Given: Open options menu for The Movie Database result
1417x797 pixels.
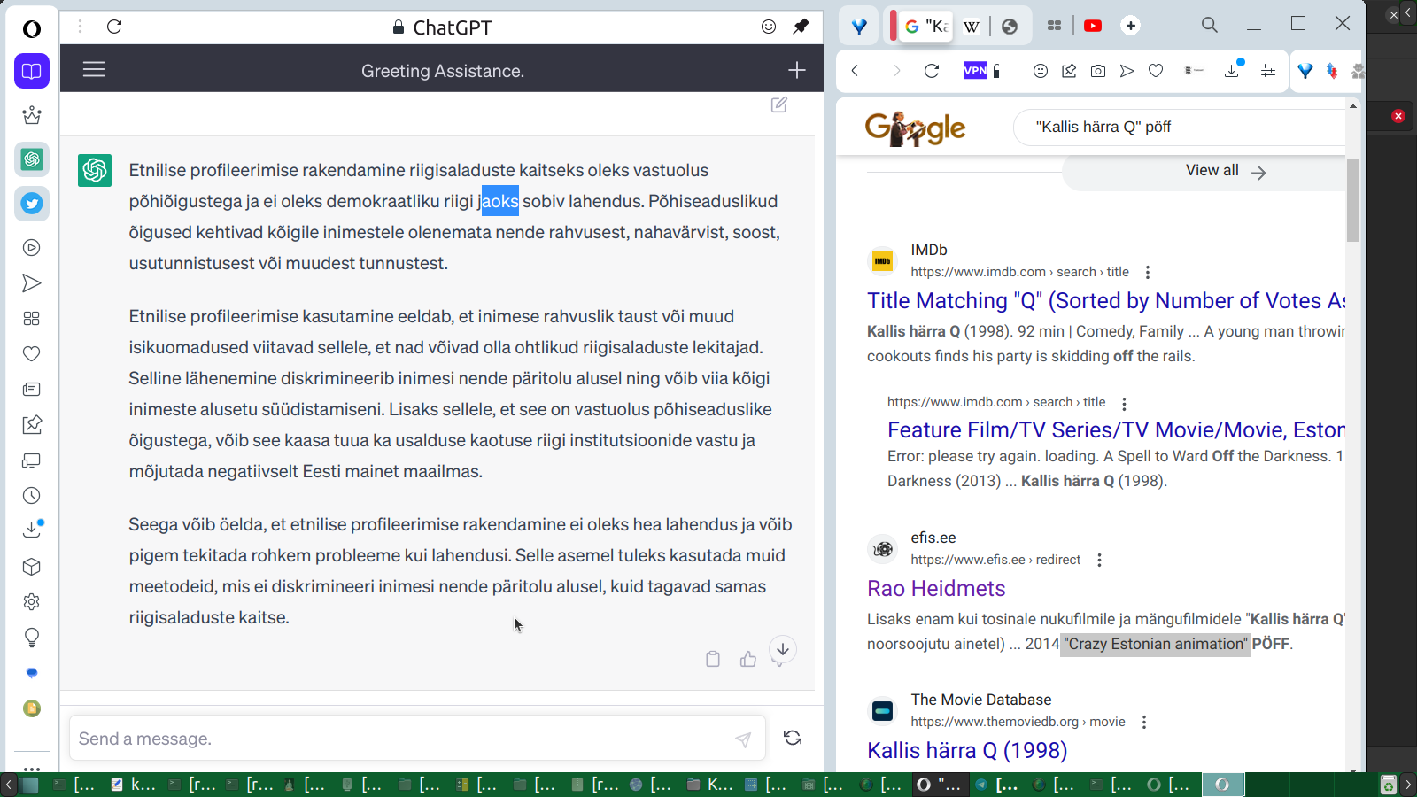Looking at the screenshot, I should coord(1144,723).
